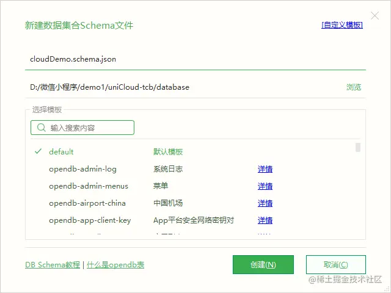The height and width of the screenshot is (293, 391).
Task: Open 详情 for opendb-app-client-key
Action: (265, 220)
